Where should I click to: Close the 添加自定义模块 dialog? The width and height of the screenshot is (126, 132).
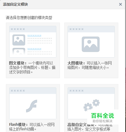[120, 4]
